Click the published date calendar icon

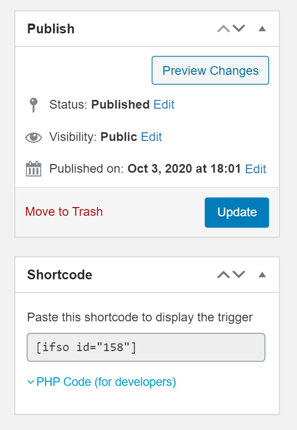(33, 169)
